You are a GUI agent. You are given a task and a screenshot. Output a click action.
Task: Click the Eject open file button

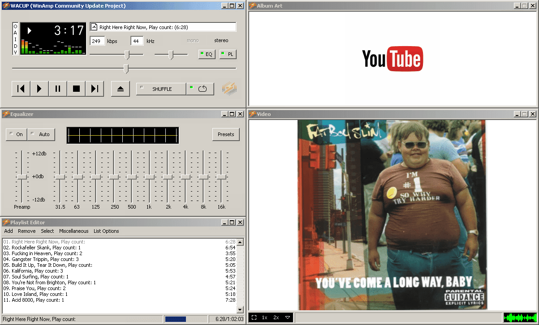tap(120, 89)
